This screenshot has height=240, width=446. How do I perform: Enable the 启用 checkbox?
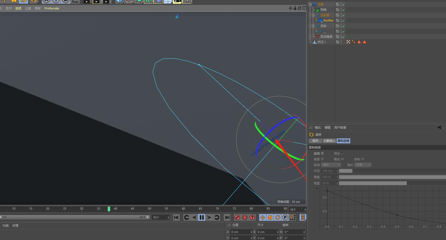click(x=322, y=153)
